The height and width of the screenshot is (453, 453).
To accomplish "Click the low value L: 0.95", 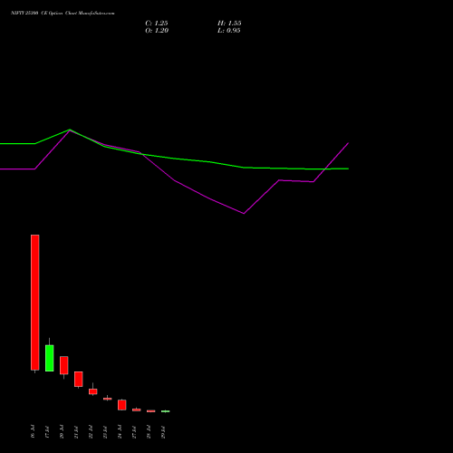I will [229, 31].
